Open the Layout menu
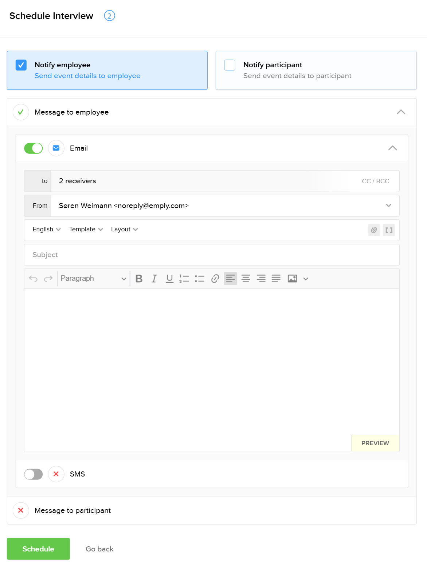427x570 pixels. 124,230
